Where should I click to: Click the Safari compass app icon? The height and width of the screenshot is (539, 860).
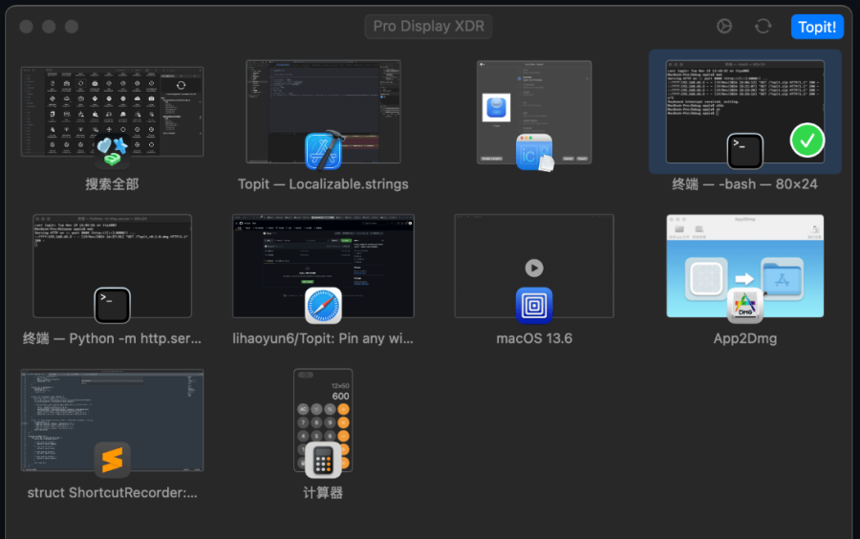pyautogui.click(x=323, y=306)
